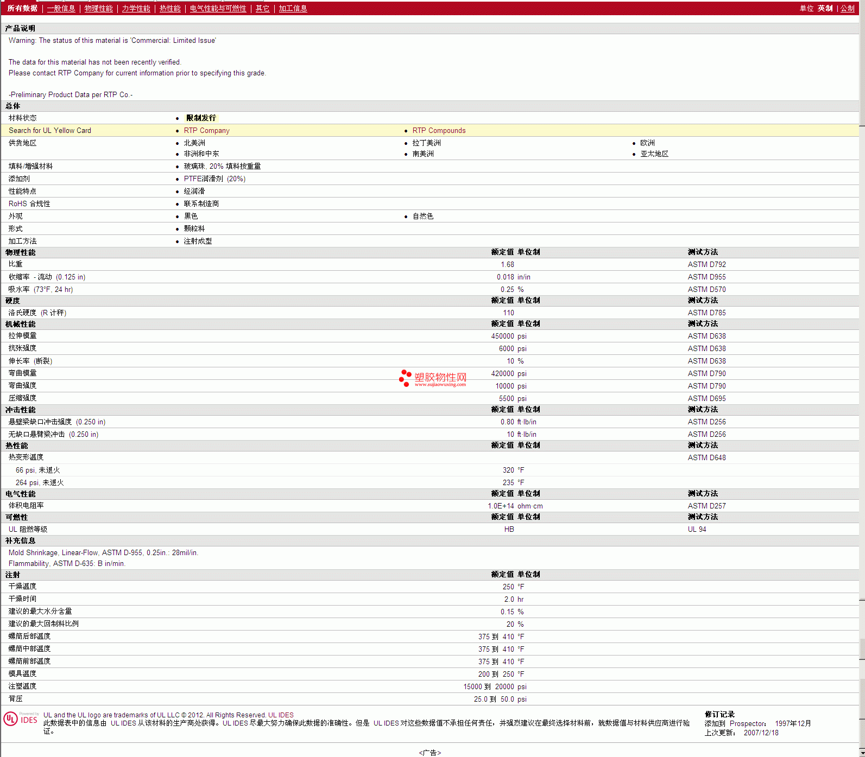Click the 自然色 appearance entry
The image size is (865, 757).
pos(423,216)
